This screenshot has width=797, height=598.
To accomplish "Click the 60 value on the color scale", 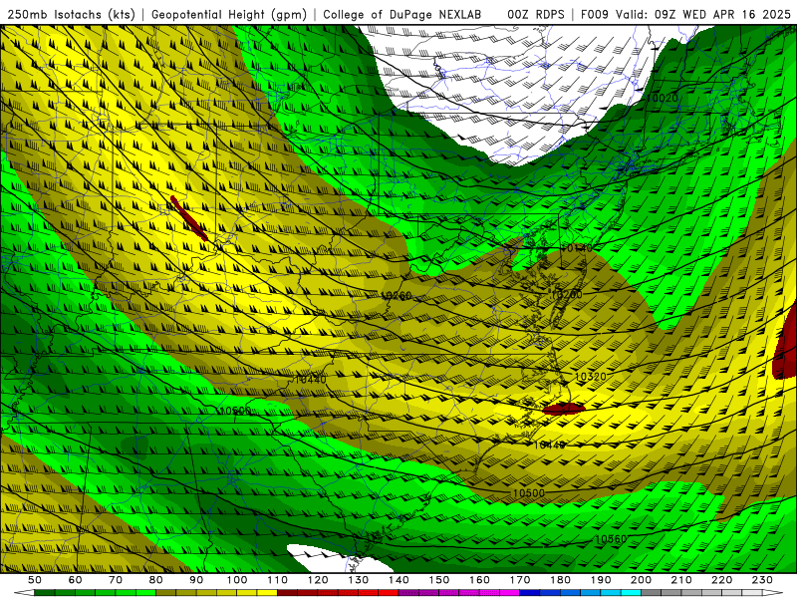I will 75,580.
